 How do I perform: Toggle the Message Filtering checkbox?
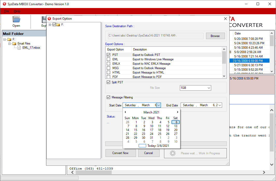(x=108, y=97)
